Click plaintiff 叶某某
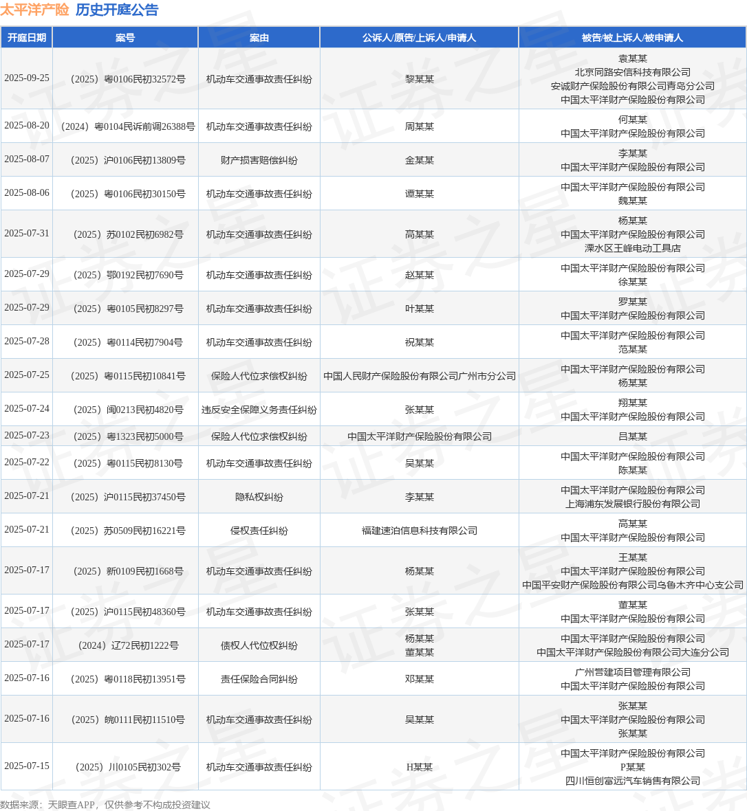This screenshot has height=811, width=747. click(420, 309)
